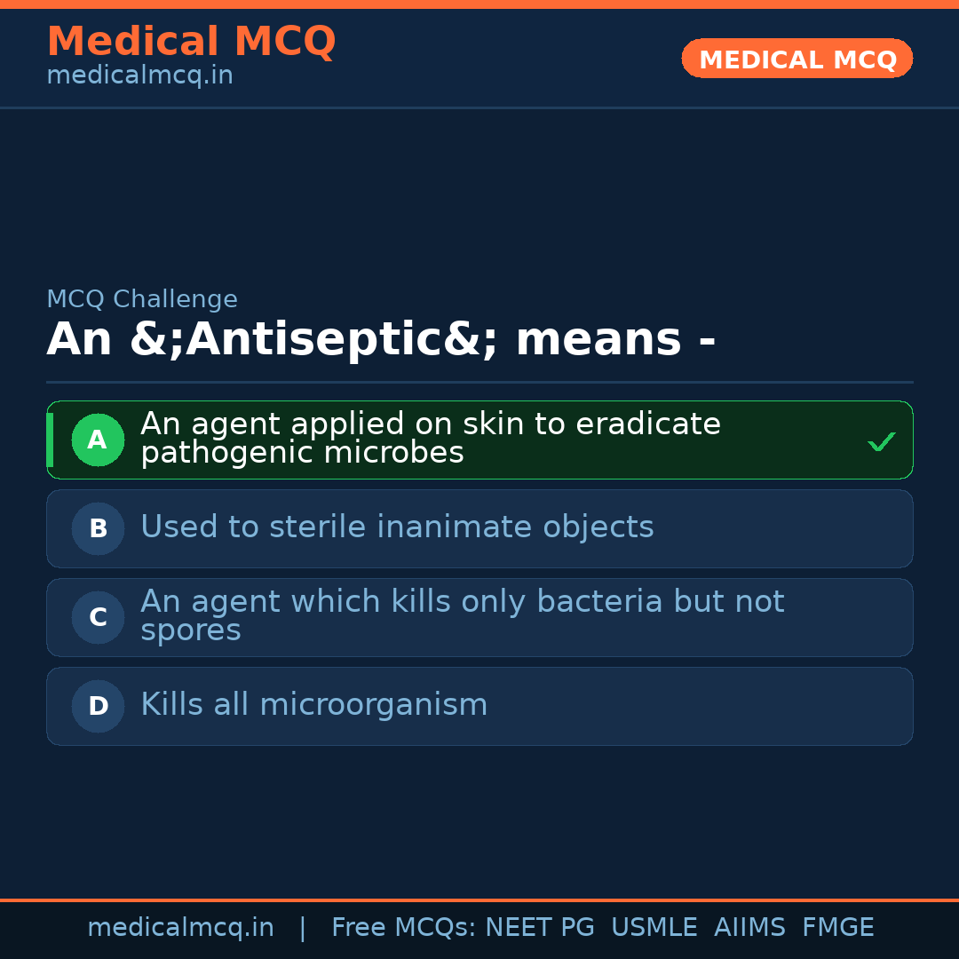Click 'Free MCQs:' text in the footer
Image resolution: width=959 pixels, height=959 pixels.
click(x=404, y=928)
